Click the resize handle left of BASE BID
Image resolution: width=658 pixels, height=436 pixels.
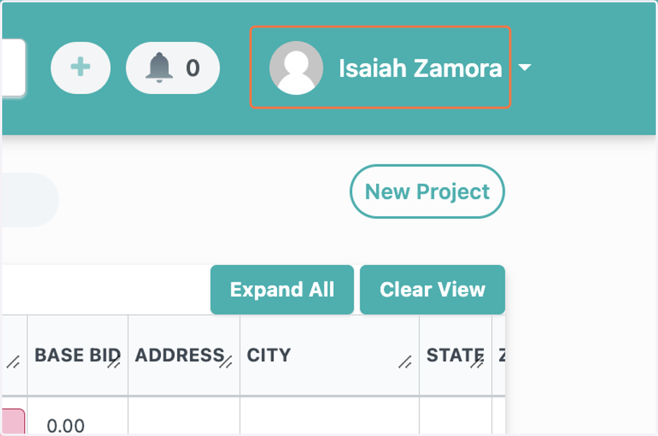(x=14, y=362)
